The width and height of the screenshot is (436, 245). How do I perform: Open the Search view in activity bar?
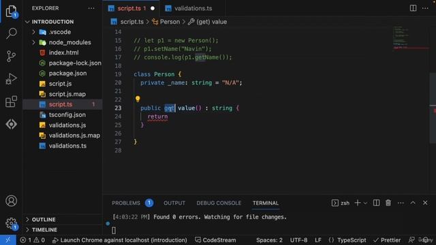[11, 33]
